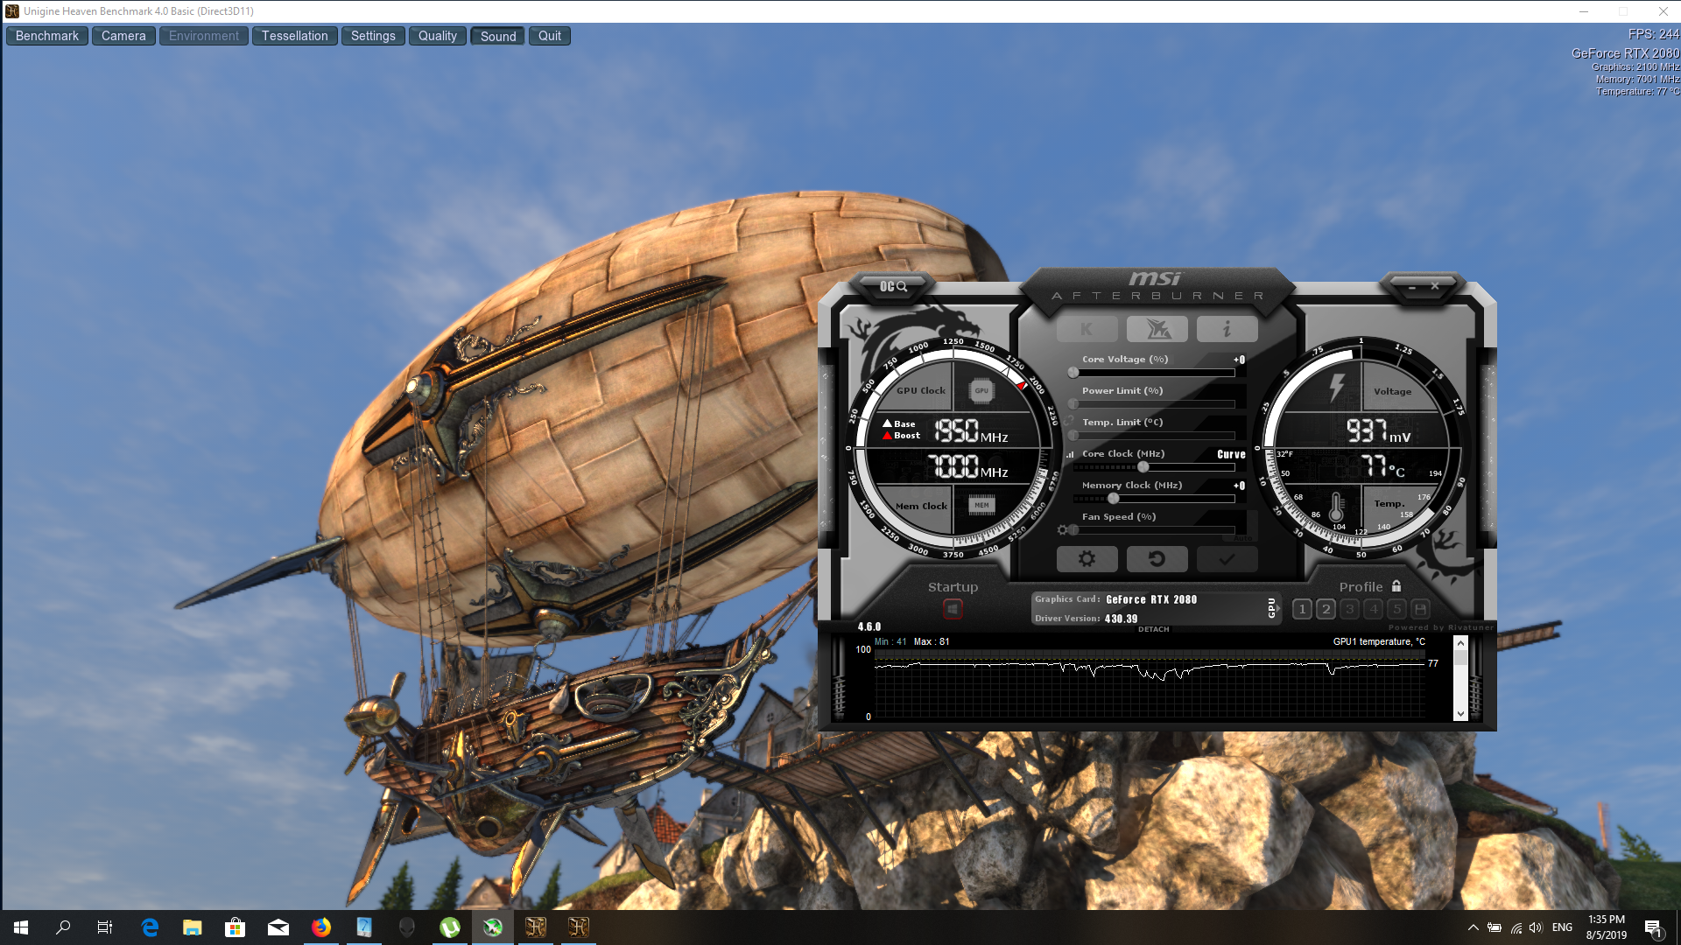Open the Tessellation menu
The height and width of the screenshot is (945, 1681).
coord(294,36)
